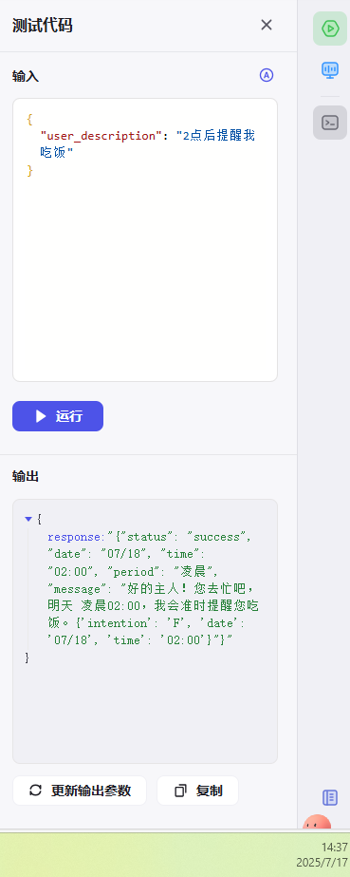Collapse the output JSON tree triangle

(x=28, y=520)
